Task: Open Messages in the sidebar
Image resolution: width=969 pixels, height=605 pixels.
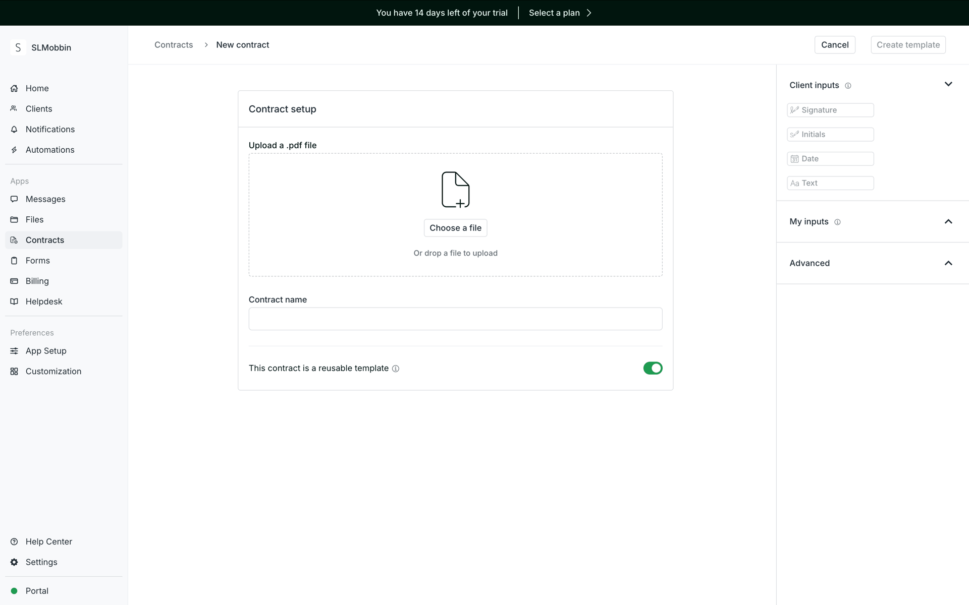Action: (64, 199)
